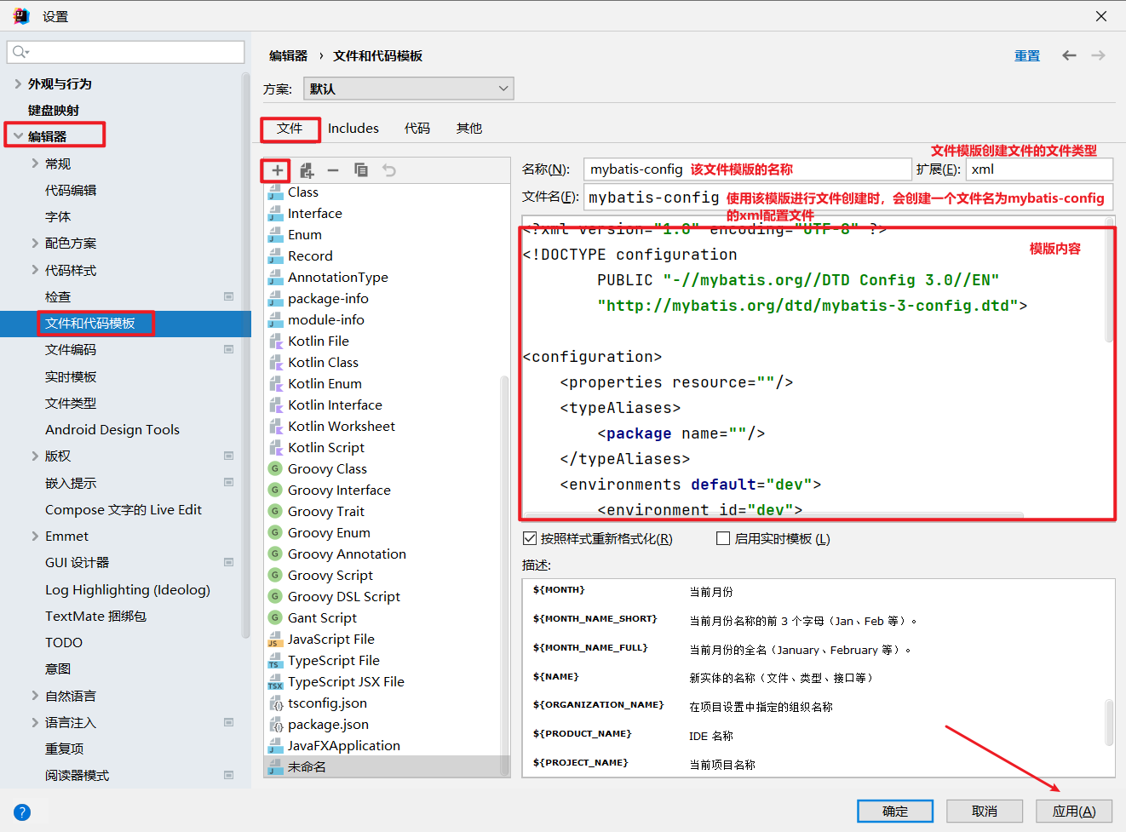Click the settings search box
Viewport: 1126px width, 832px height.
coord(126,52)
